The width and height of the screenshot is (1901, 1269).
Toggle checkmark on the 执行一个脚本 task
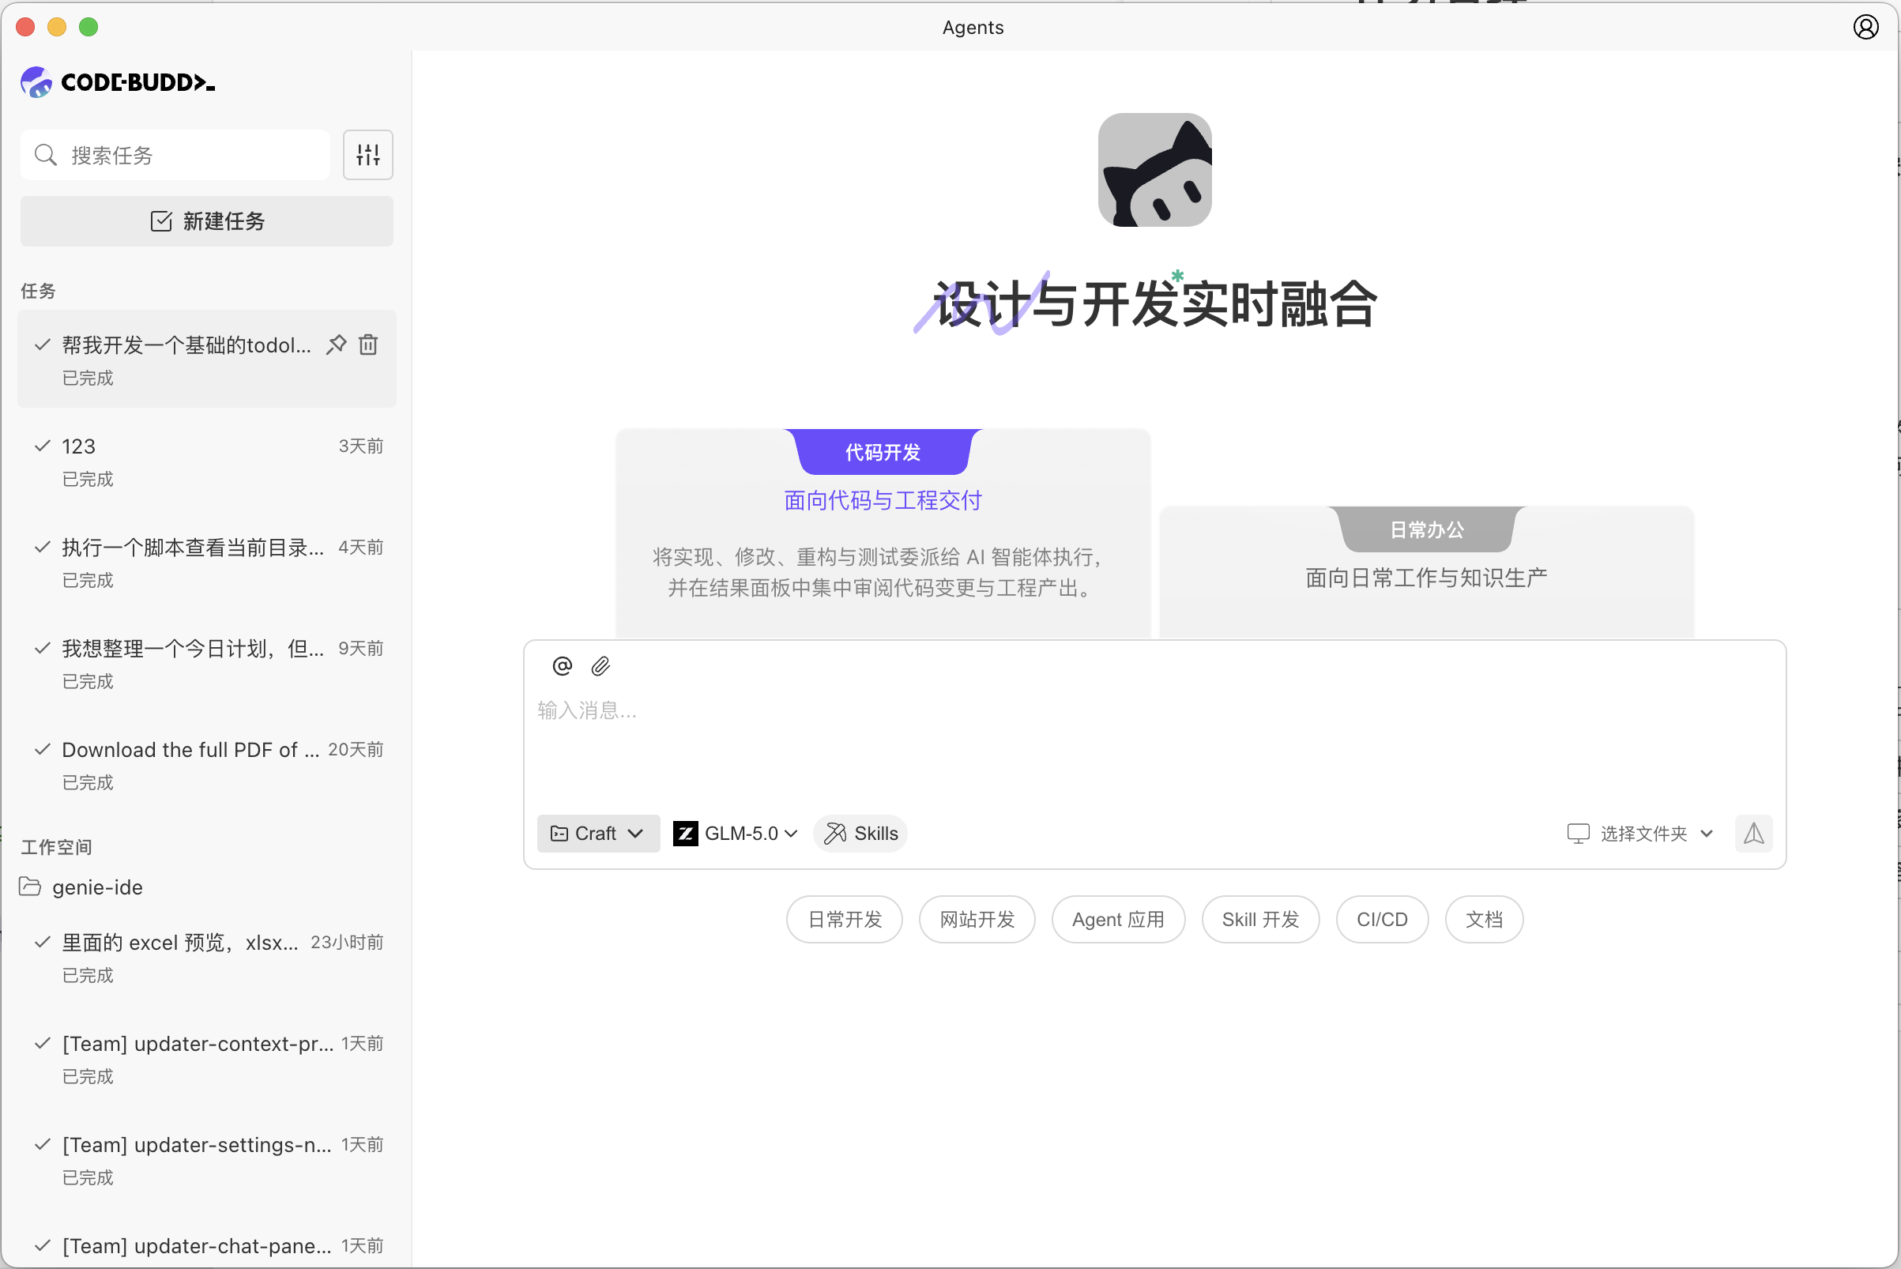[x=43, y=547]
